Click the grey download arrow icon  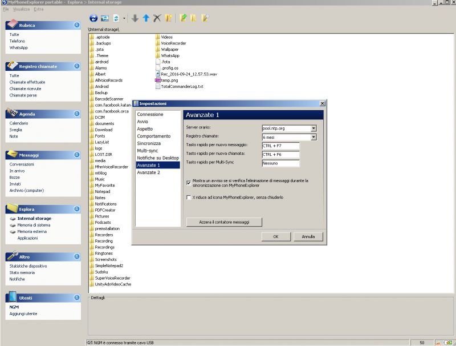click(x=135, y=18)
